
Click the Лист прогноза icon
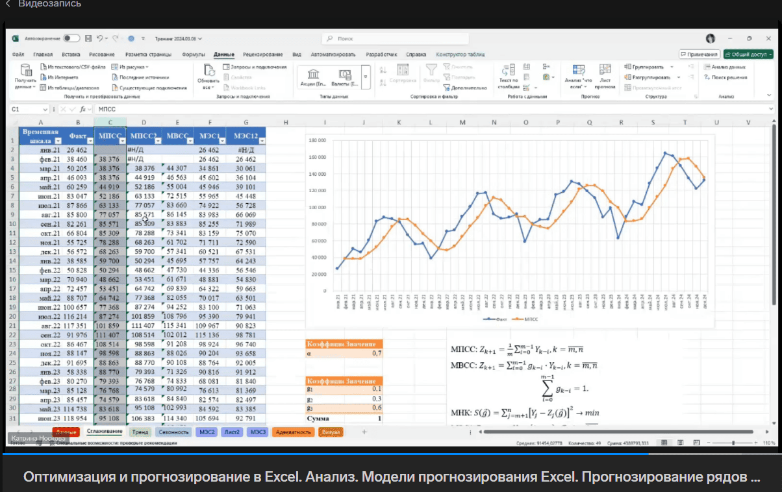pos(605,70)
